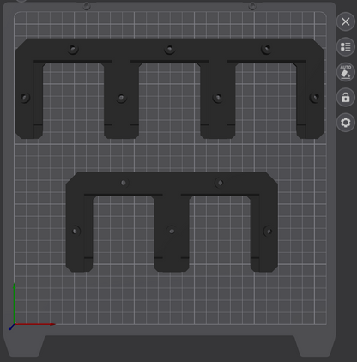Auto orient objects with the AUTO icon
The width and height of the screenshot is (357, 362).
(345, 72)
